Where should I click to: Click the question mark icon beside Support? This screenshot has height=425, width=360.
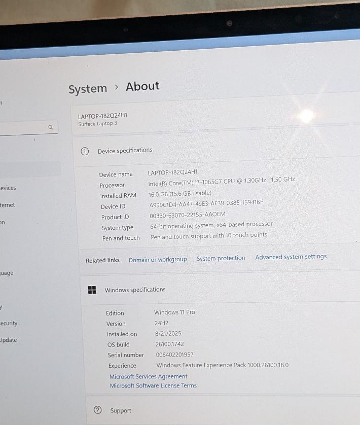(98, 410)
